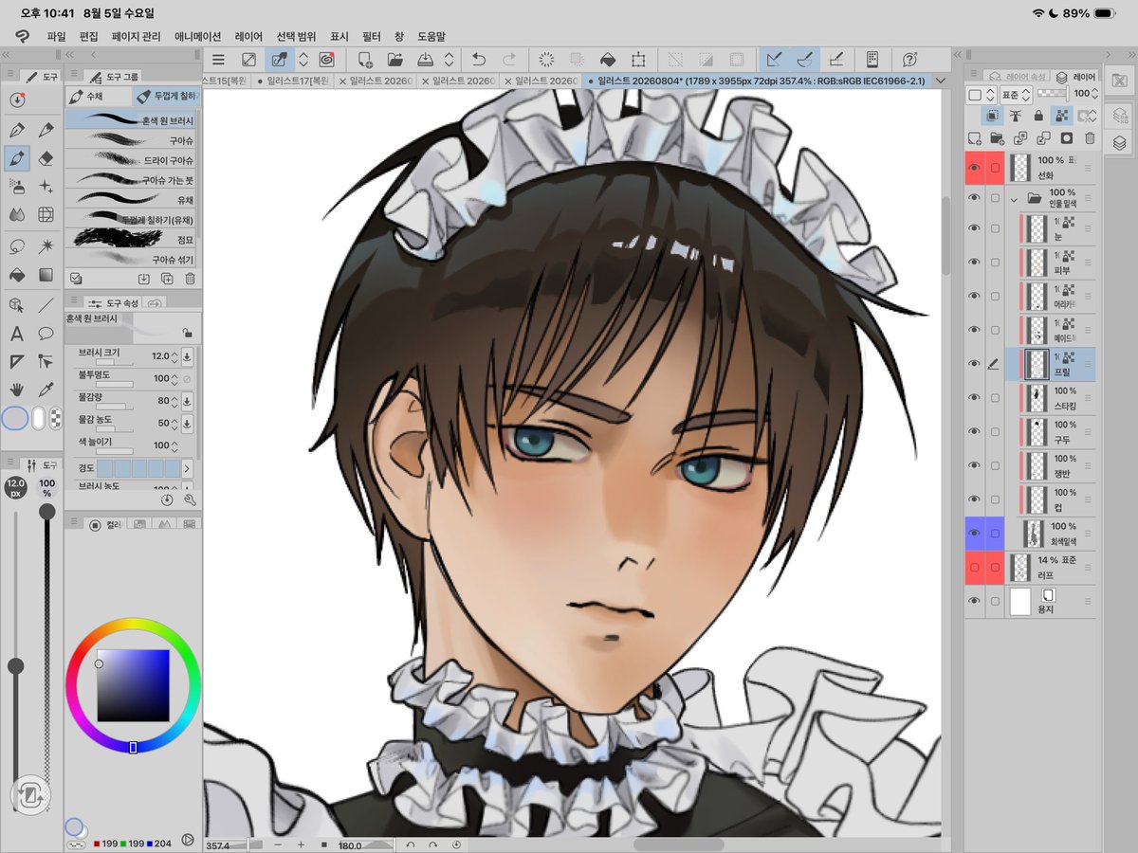
Task: Toggle visibility of 선화 layer
Action: pyautogui.click(x=974, y=169)
